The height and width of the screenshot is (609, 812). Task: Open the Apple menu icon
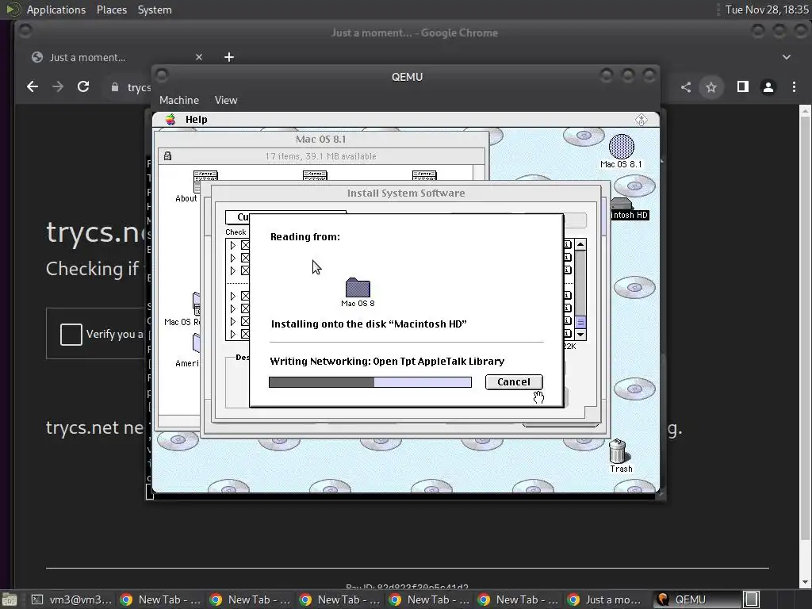(x=170, y=120)
